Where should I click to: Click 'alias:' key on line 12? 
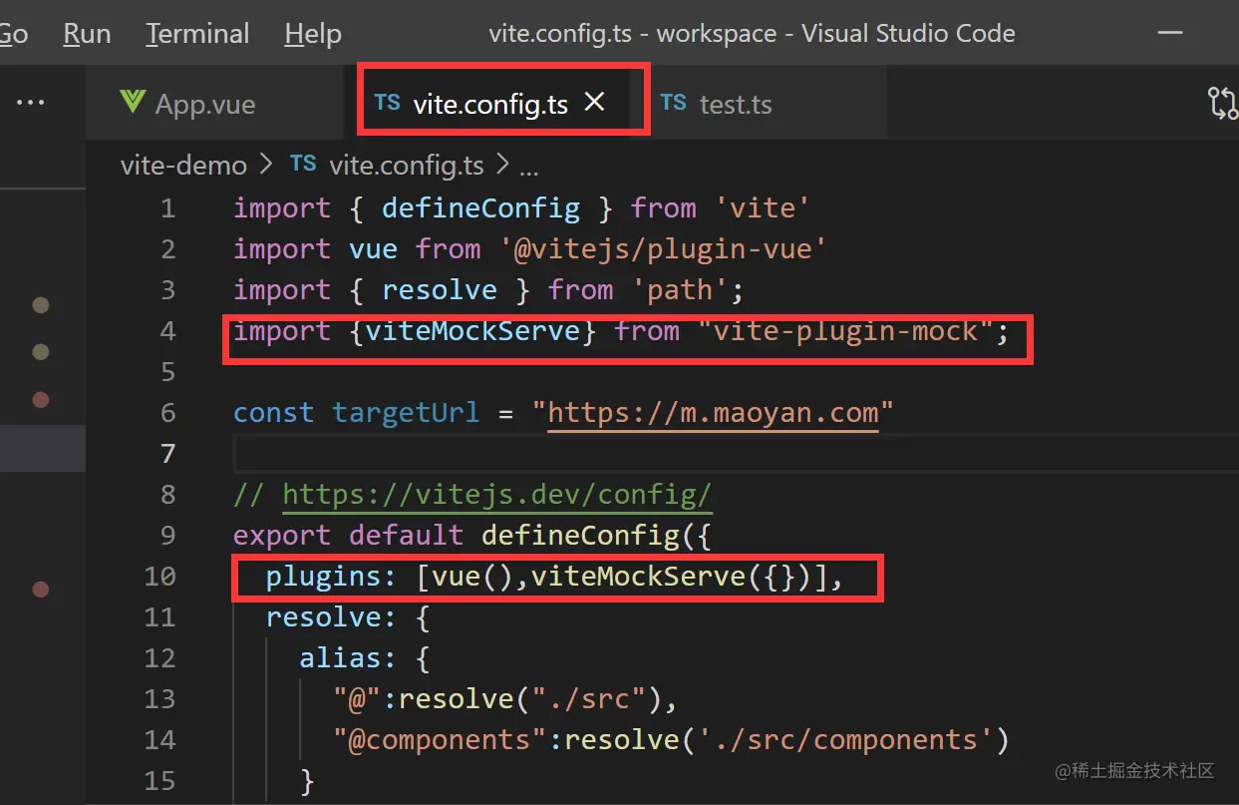pyautogui.click(x=349, y=658)
